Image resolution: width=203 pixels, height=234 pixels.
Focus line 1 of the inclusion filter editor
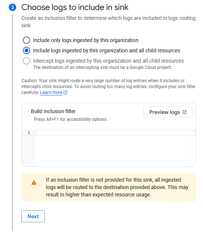pos(113,133)
